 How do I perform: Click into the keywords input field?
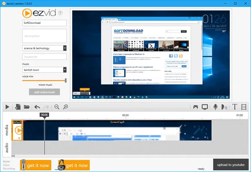[x=44, y=57]
